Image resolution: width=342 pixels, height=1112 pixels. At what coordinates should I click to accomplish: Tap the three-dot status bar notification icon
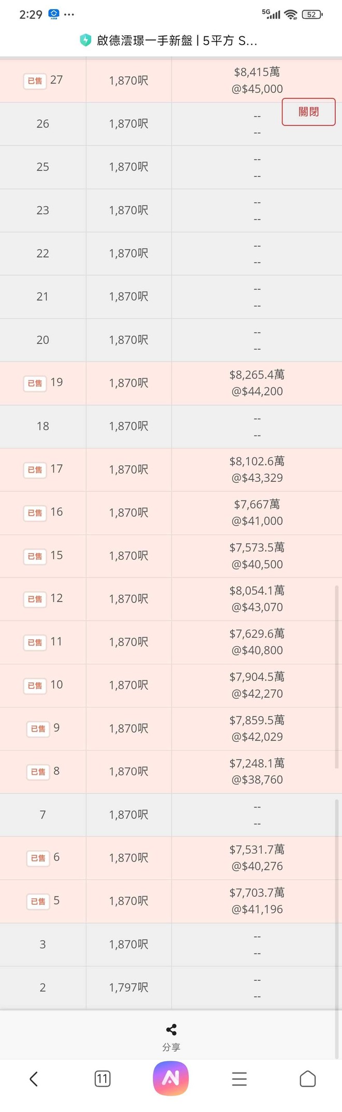[69, 15]
